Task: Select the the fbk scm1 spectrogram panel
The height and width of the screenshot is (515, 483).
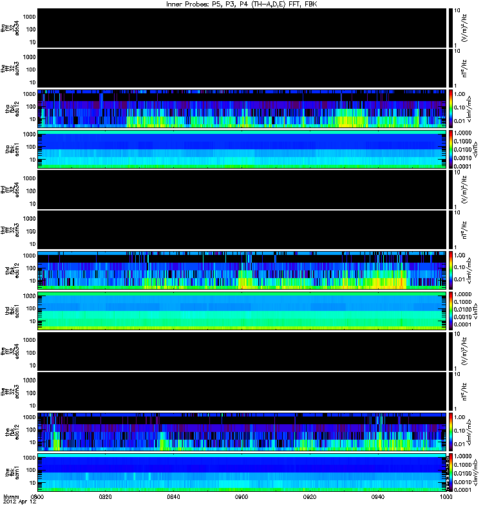Action: pyautogui.click(x=242, y=473)
